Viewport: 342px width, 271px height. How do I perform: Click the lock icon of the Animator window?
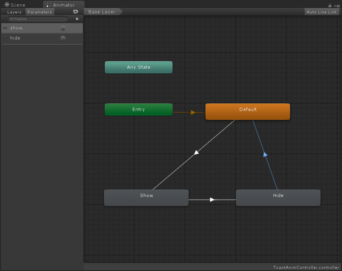pyautogui.click(x=330, y=5)
